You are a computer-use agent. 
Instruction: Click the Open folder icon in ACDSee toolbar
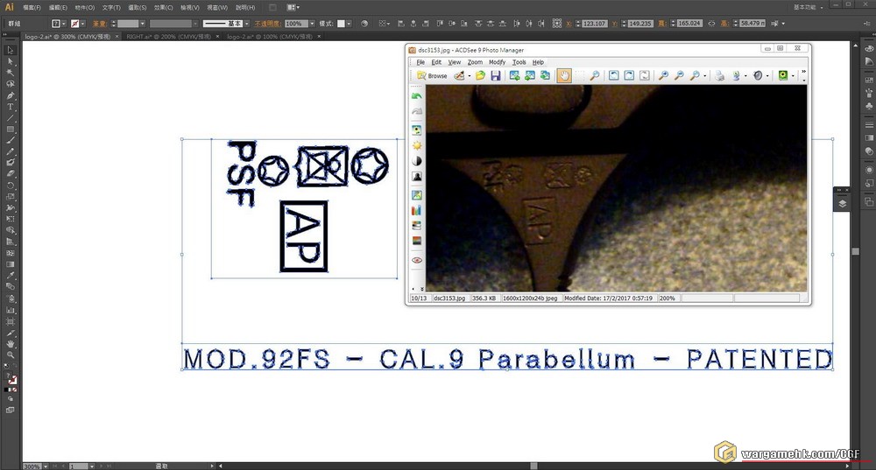click(481, 76)
